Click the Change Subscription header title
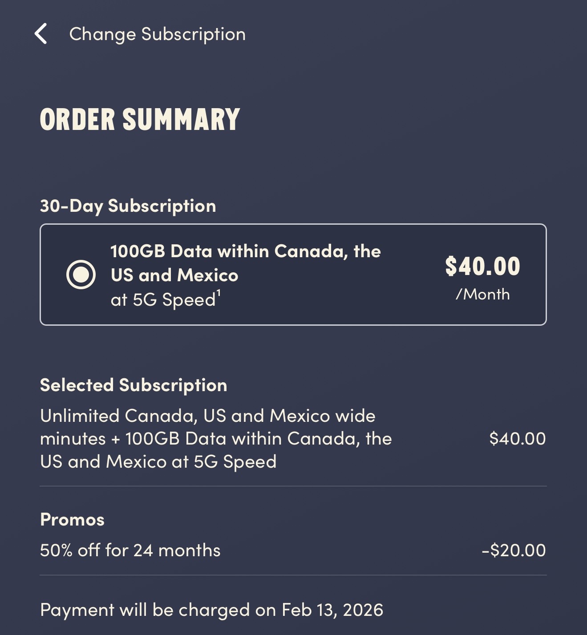587x635 pixels. click(157, 34)
